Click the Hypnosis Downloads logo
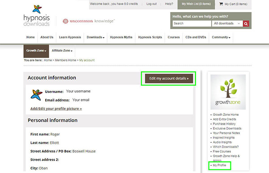Viewport: 269px width, 173px height. (x=37, y=16)
